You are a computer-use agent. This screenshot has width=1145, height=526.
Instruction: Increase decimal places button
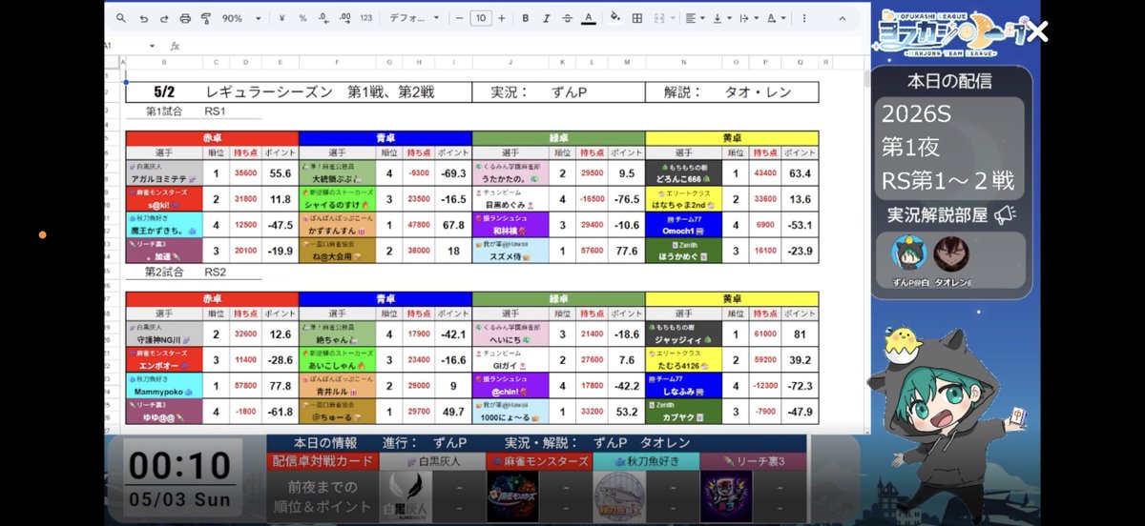point(345,18)
